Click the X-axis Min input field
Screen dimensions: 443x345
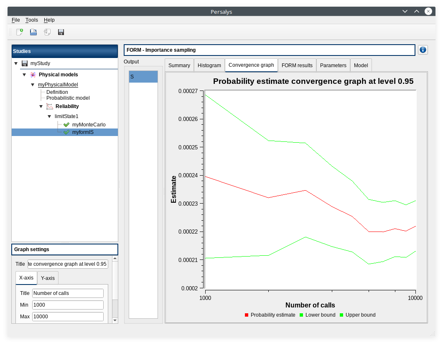tap(68, 305)
